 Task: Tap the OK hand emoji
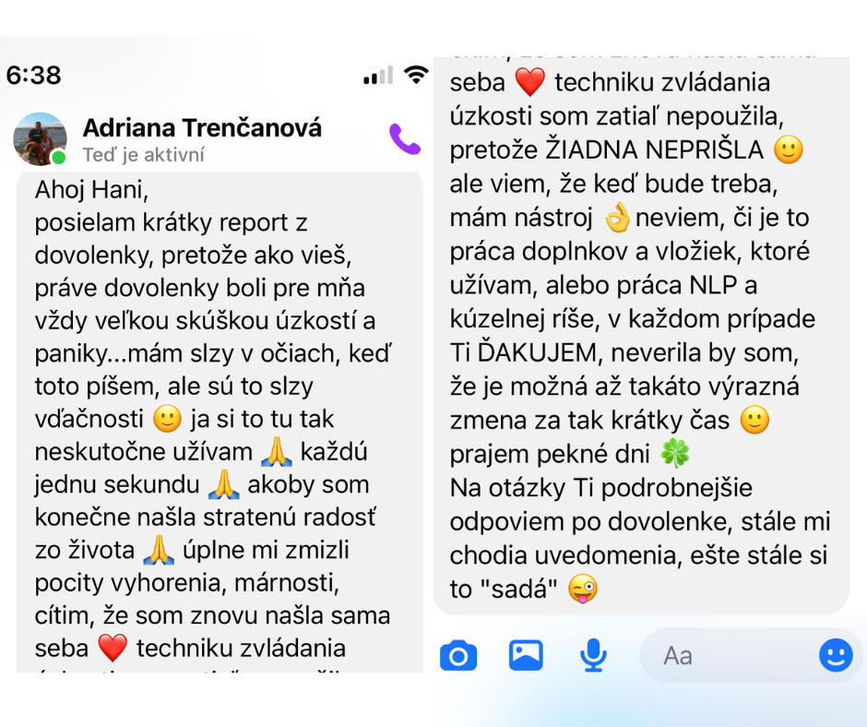point(617,218)
